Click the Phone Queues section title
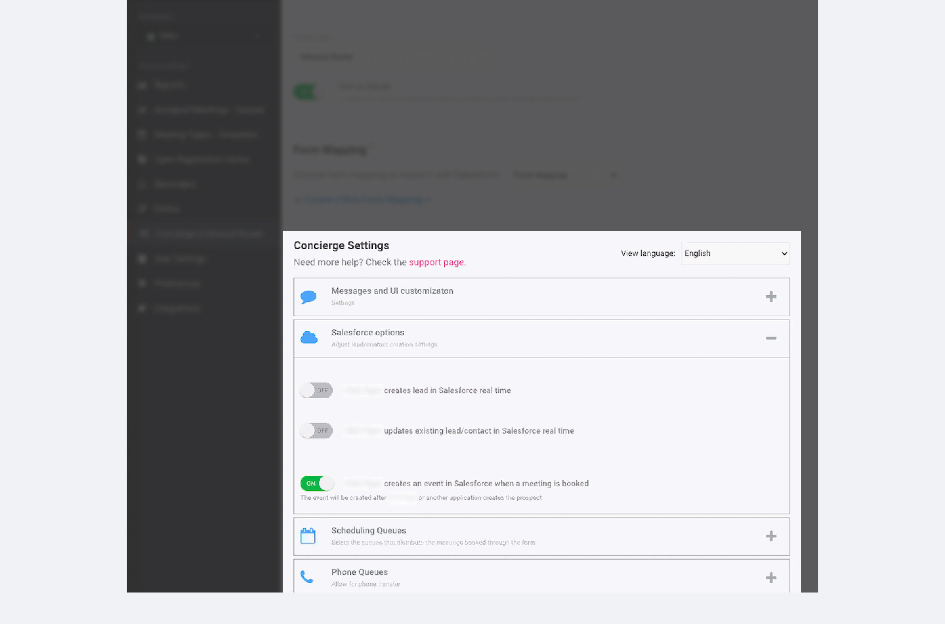 coord(359,572)
